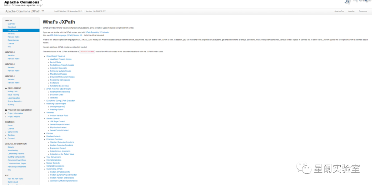Collapse the PROJECT DOCUMENTATION section icon

click(6, 110)
